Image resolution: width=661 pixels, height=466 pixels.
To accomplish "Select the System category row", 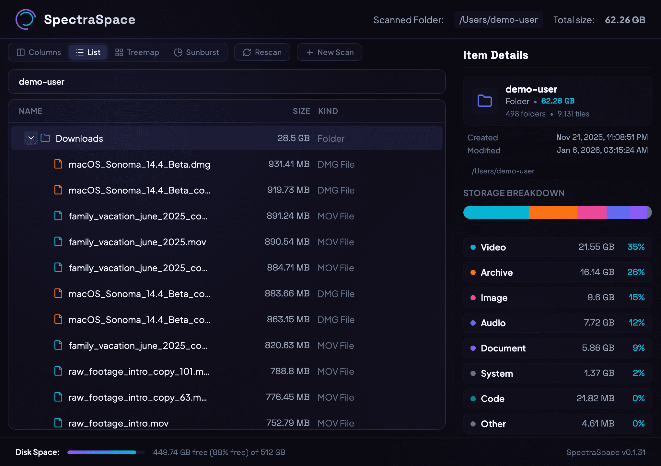I will [557, 373].
